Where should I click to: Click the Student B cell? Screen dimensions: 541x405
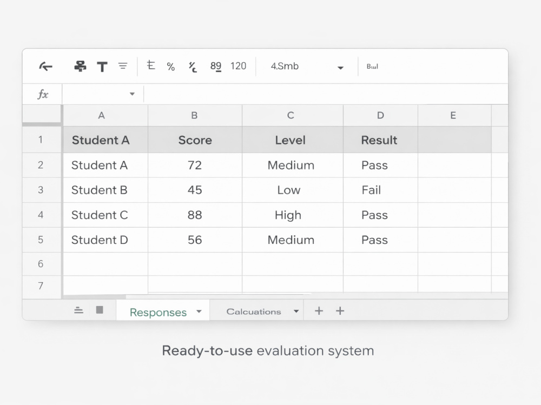click(x=105, y=190)
